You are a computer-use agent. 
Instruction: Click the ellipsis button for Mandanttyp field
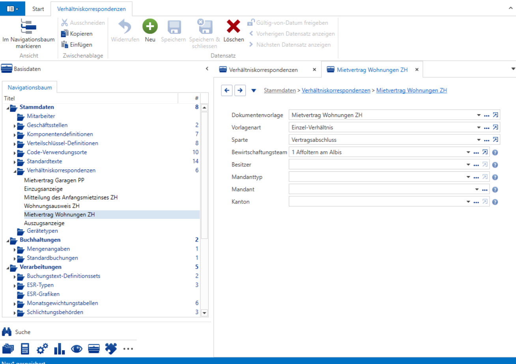476,177
